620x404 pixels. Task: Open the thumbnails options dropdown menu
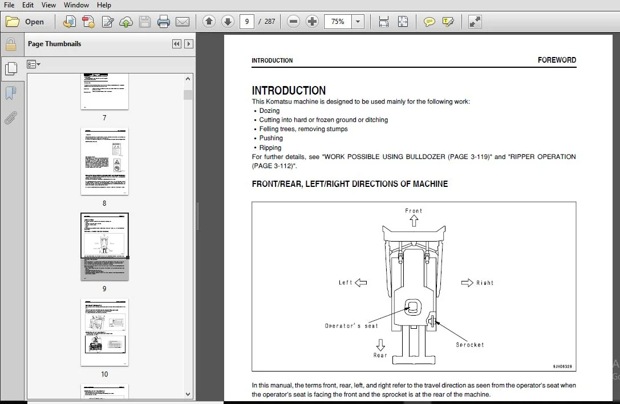coord(34,64)
